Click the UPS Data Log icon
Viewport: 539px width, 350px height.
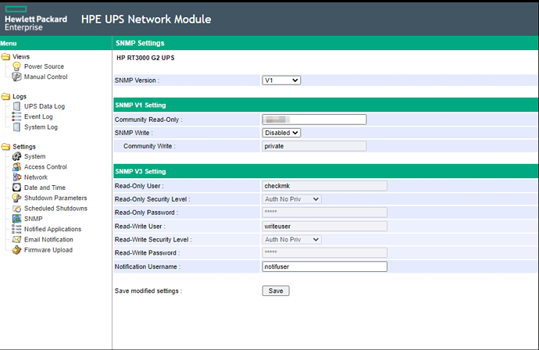[16, 106]
